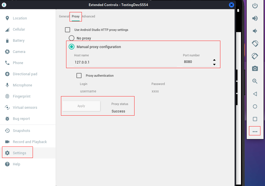Enable Use Android Studio HTTP proxy settings
The image size is (265, 186).
pos(68,30)
